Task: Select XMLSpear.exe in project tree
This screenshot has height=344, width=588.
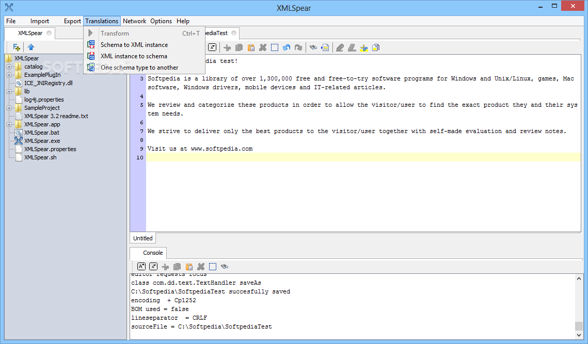Action: click(42, 141)
